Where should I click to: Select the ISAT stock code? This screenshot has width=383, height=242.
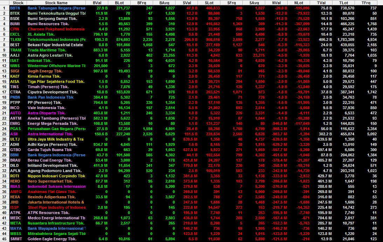[x=14, y=60]
